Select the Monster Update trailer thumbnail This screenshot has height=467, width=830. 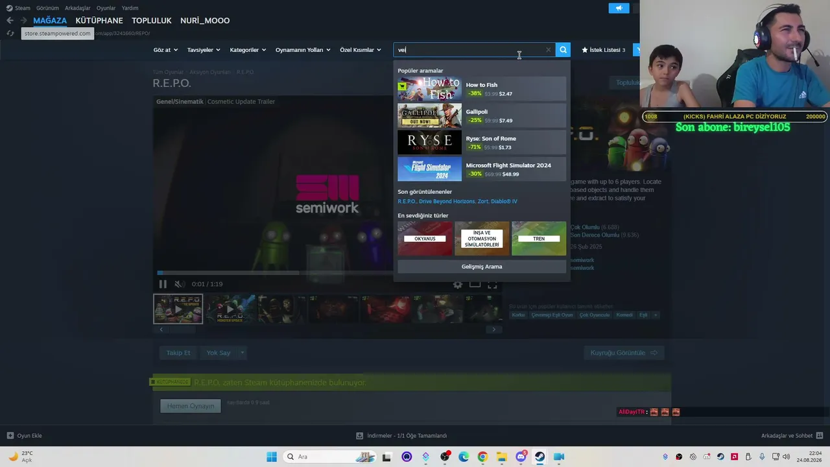230,309
